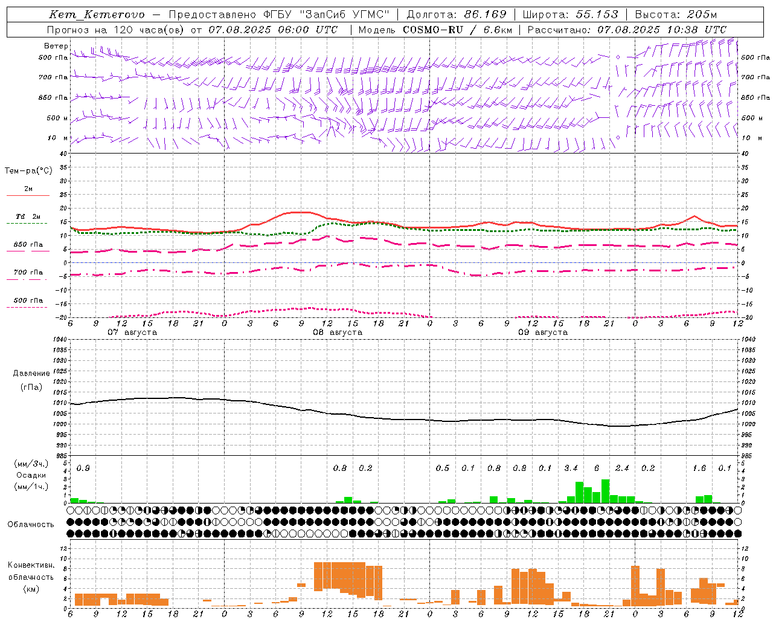Screen dimensions: 773x619
Task: Click the red line sample under "2м" legend
Action: 28,196
